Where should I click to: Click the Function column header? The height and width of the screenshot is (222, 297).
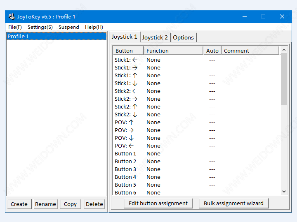(x=173, y=51)
